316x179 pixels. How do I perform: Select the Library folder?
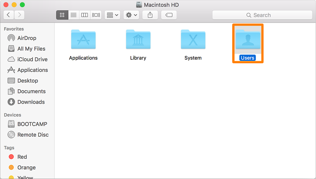[138, 40]
